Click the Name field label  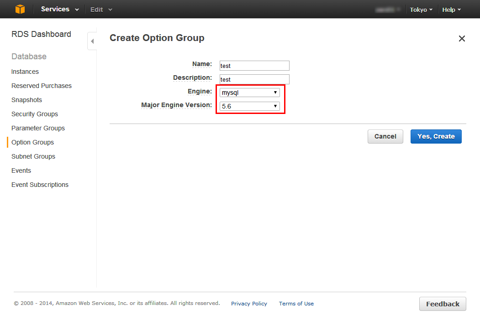coord(202,64)
